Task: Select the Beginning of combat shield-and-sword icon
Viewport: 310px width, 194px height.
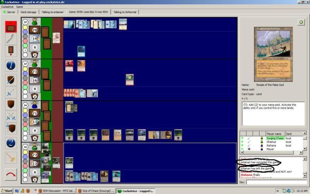Action: 11,80
